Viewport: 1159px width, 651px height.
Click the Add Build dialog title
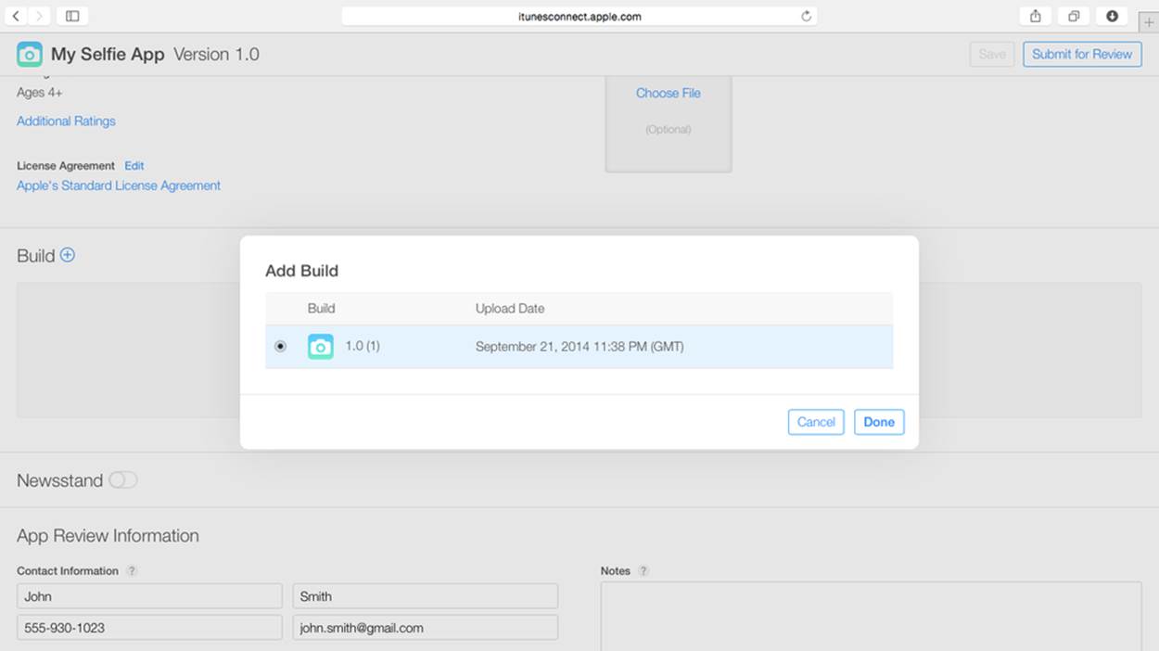[x=301, y=271]
